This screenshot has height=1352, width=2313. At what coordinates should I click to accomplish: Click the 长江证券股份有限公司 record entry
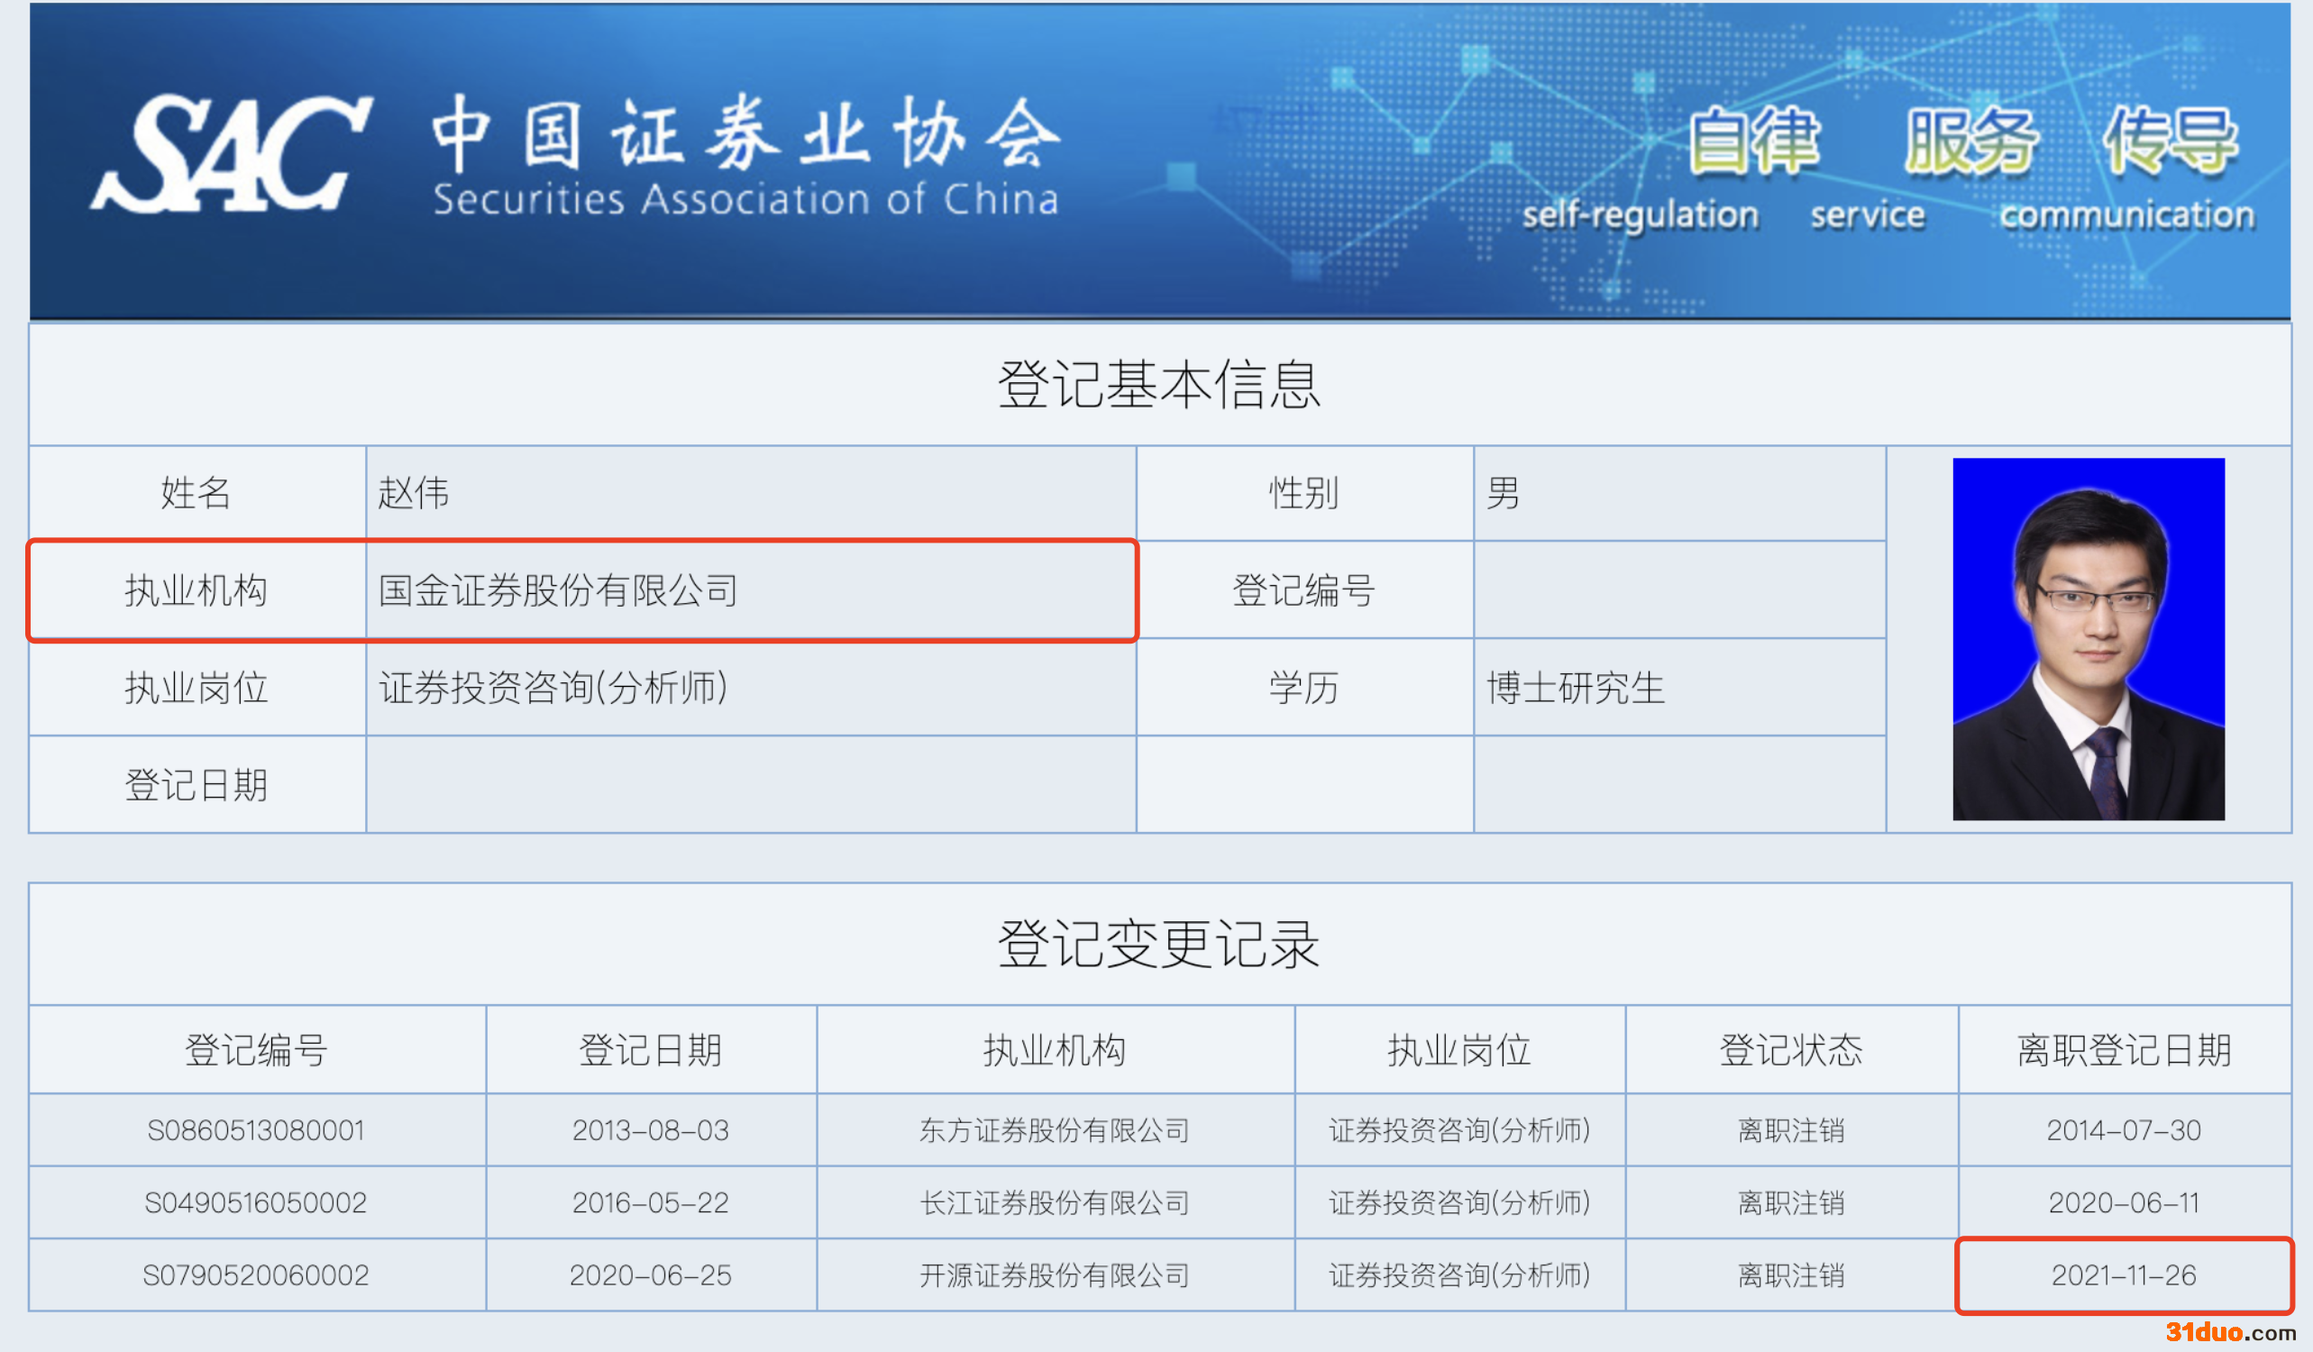[1055, 1202]
